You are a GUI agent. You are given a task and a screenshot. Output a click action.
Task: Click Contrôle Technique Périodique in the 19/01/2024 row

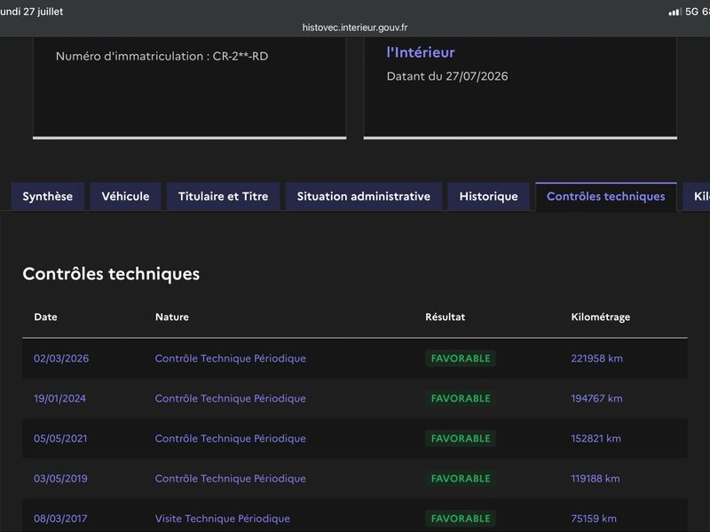pyautogui.click(x=231, y=398)
